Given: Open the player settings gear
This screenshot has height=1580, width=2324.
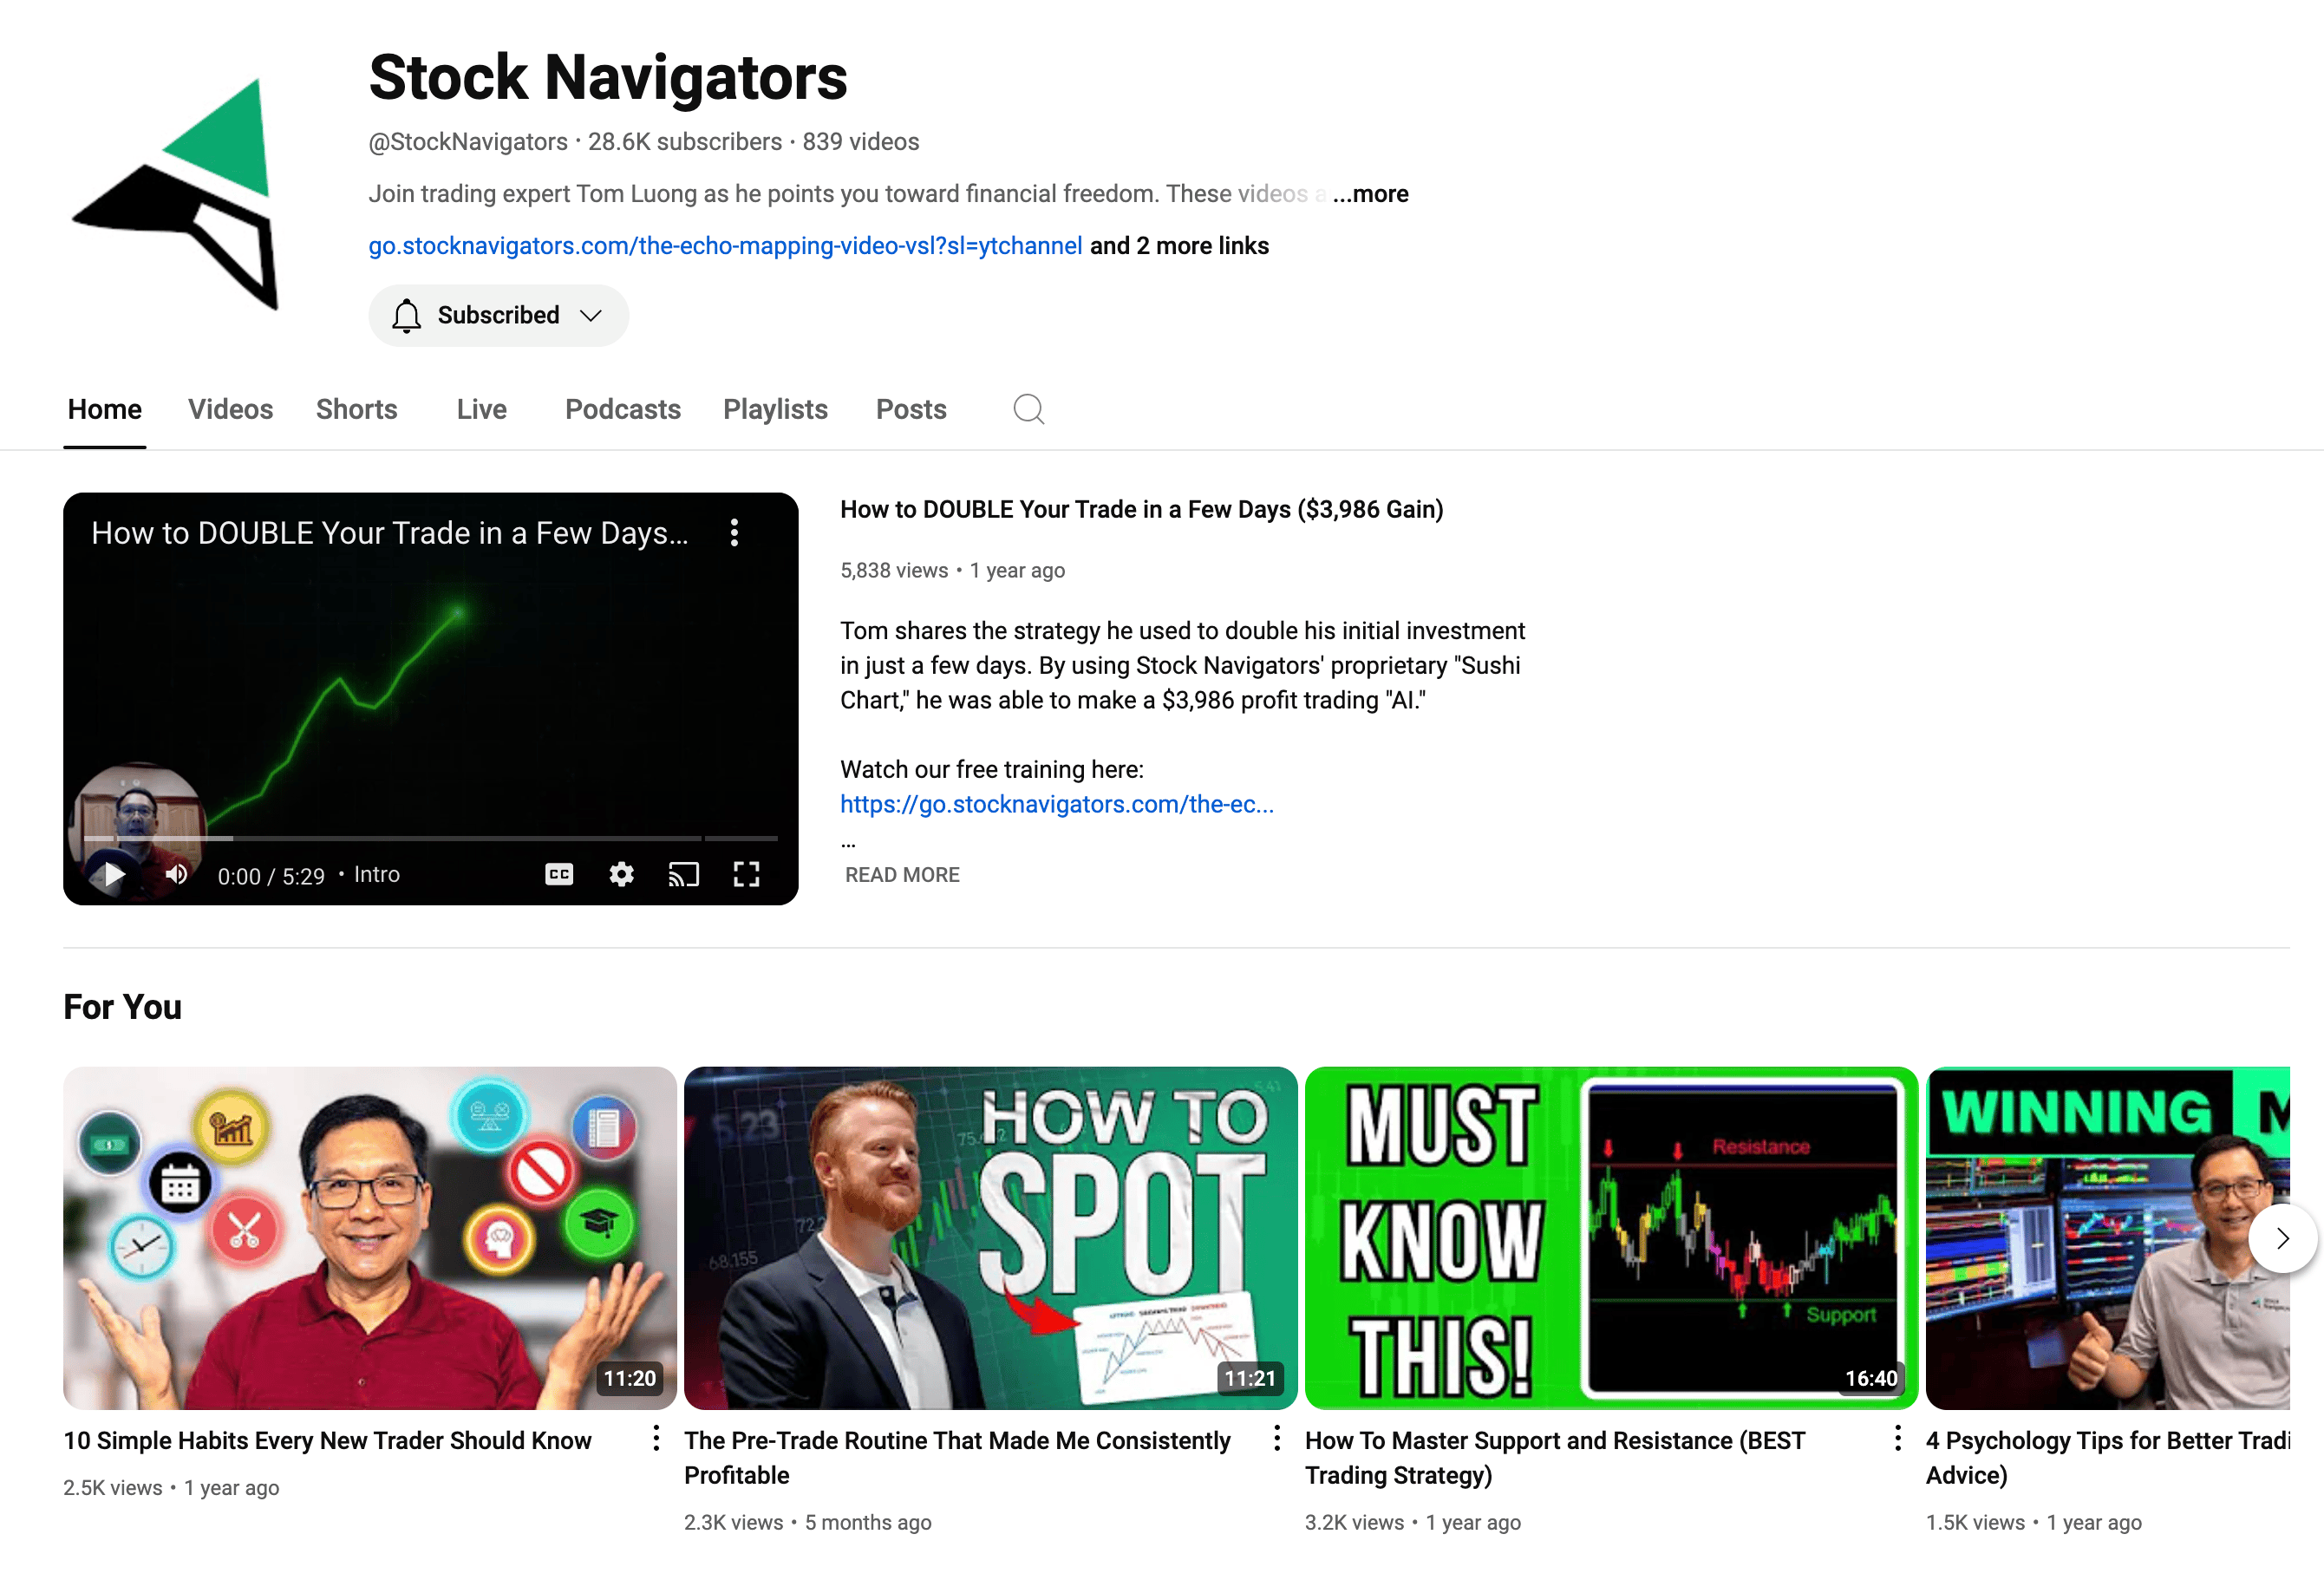Looking at the screenshot, I should click(621, 875).
